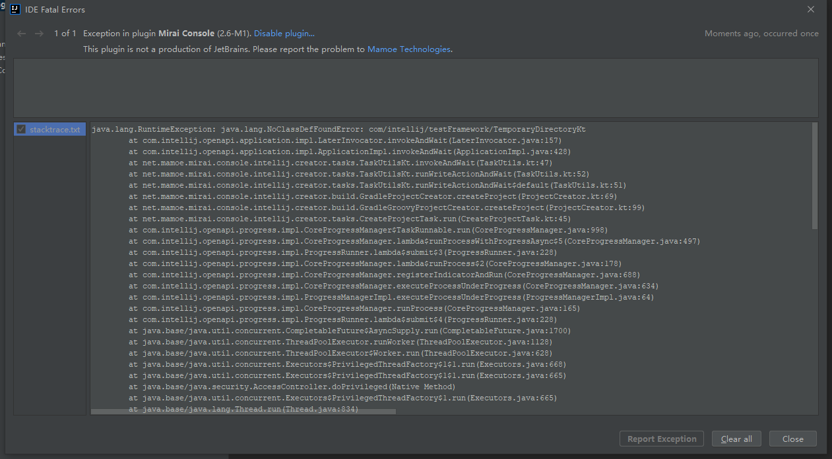Click the horizontal scrollbar below the stack trace
Screen dimensions: 832x459
[244, 411]
